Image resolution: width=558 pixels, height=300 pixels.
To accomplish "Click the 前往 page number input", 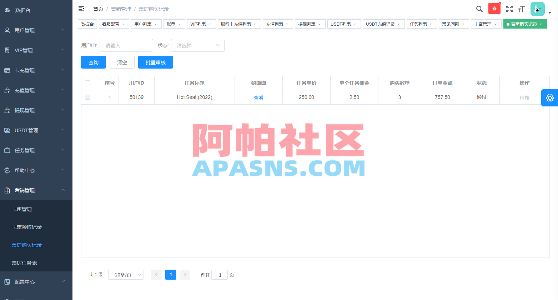I will 220,275.
